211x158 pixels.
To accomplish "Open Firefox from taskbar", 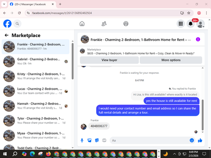I will tap(49, 154).
